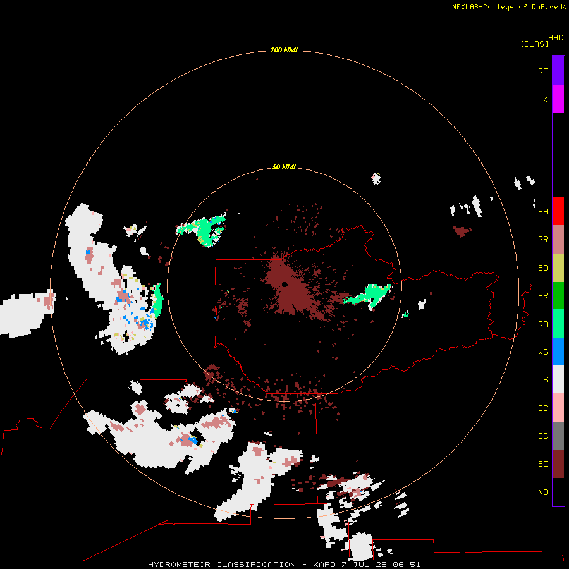Click the RA legend label
Screen dimensions: 569x569
542,324
